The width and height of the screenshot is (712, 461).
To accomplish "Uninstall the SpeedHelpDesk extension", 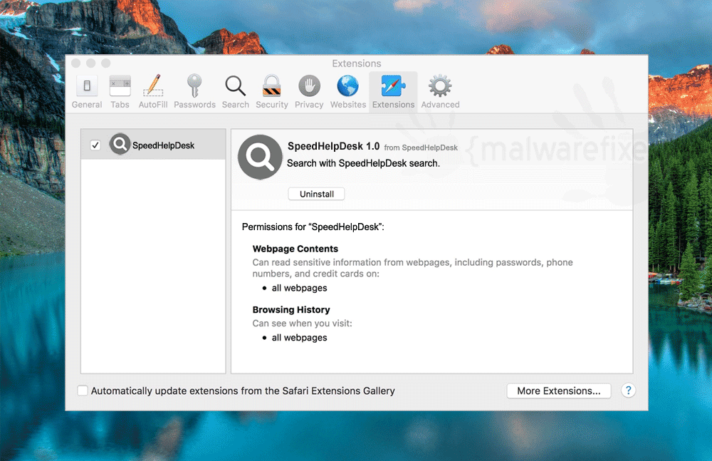I will pyautogui.click(x=317, y=194).
